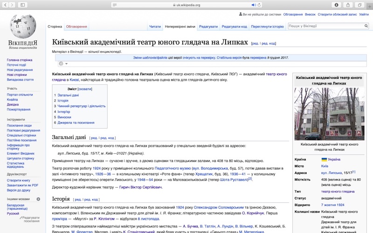Open 'Внесок' link at top
This screenshot has height=233, width=373.
[310, 14]
